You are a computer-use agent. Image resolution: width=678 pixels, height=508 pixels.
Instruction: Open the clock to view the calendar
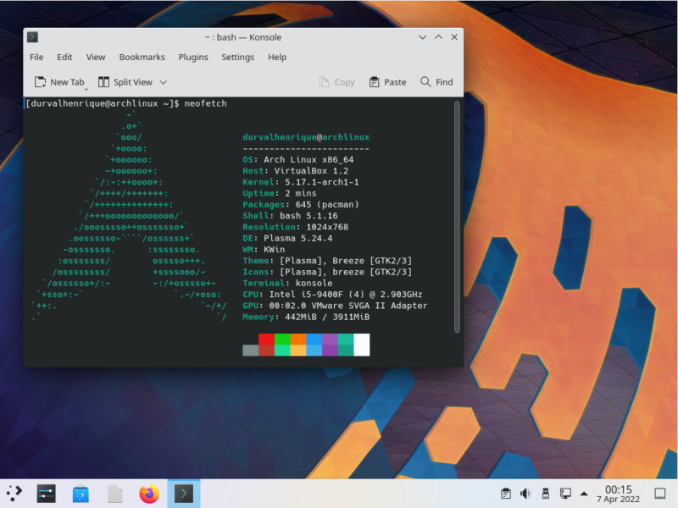(620, 494)
